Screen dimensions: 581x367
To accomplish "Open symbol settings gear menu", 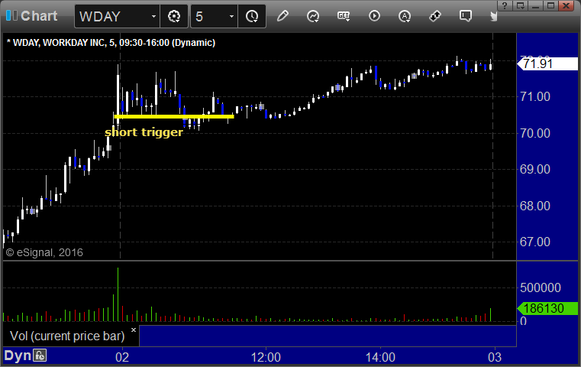I will click(174, 16).
